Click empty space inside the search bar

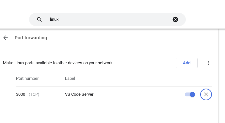tap(115, 19)
